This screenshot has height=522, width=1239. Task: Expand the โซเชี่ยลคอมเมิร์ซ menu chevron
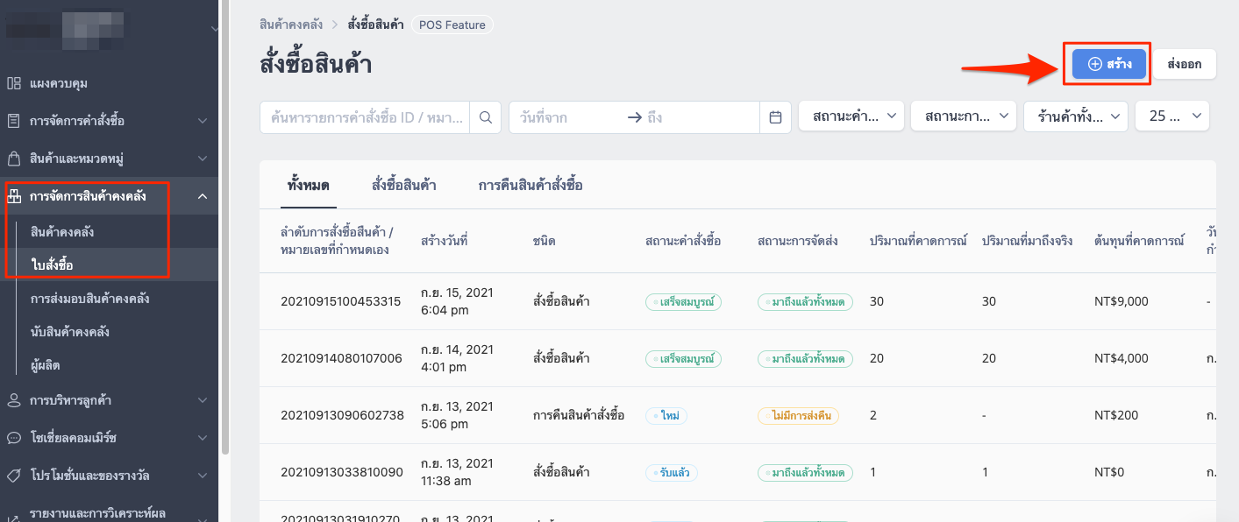(203, 437)
